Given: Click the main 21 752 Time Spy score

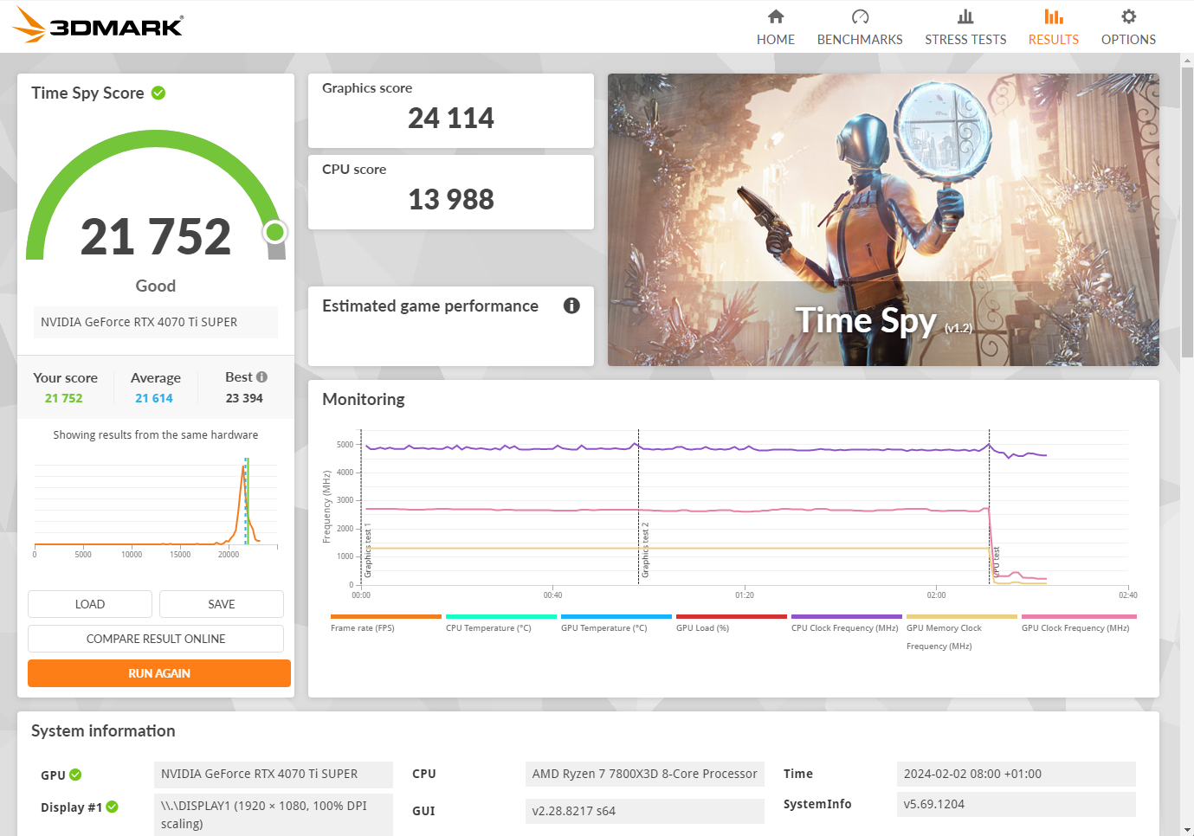Looking at the screenshot, I should [x=156, y=236].
